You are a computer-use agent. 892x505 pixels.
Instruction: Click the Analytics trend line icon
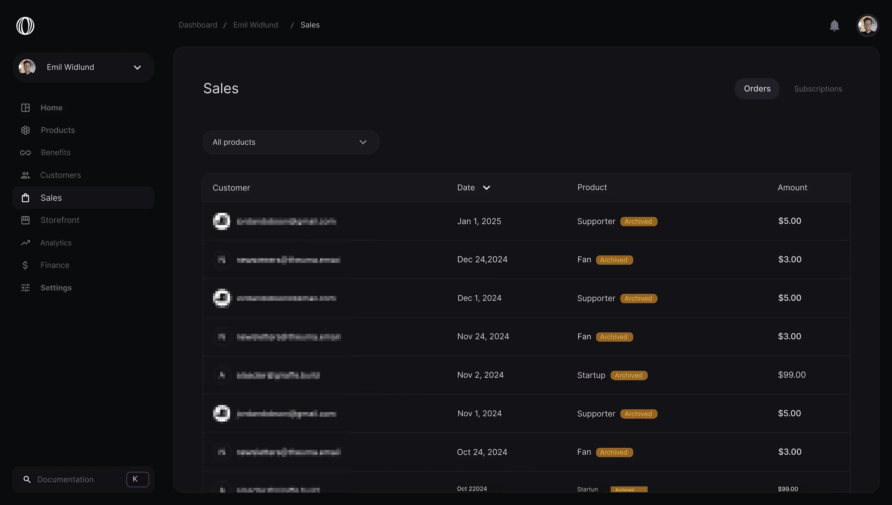click(x=25, y=243)
